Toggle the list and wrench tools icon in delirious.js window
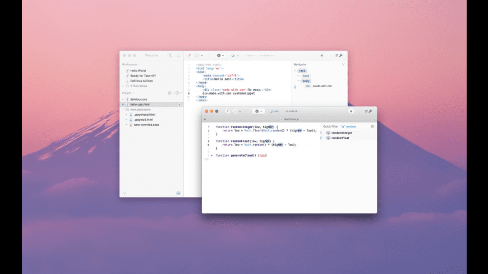 369,111
